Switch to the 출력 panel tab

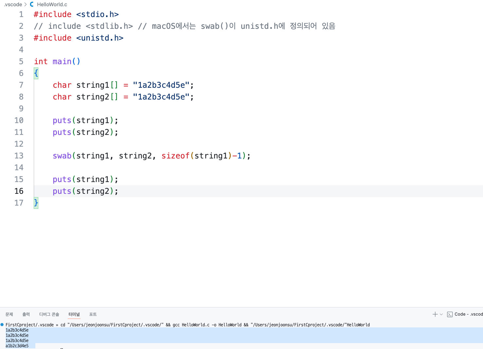point(26,314)
